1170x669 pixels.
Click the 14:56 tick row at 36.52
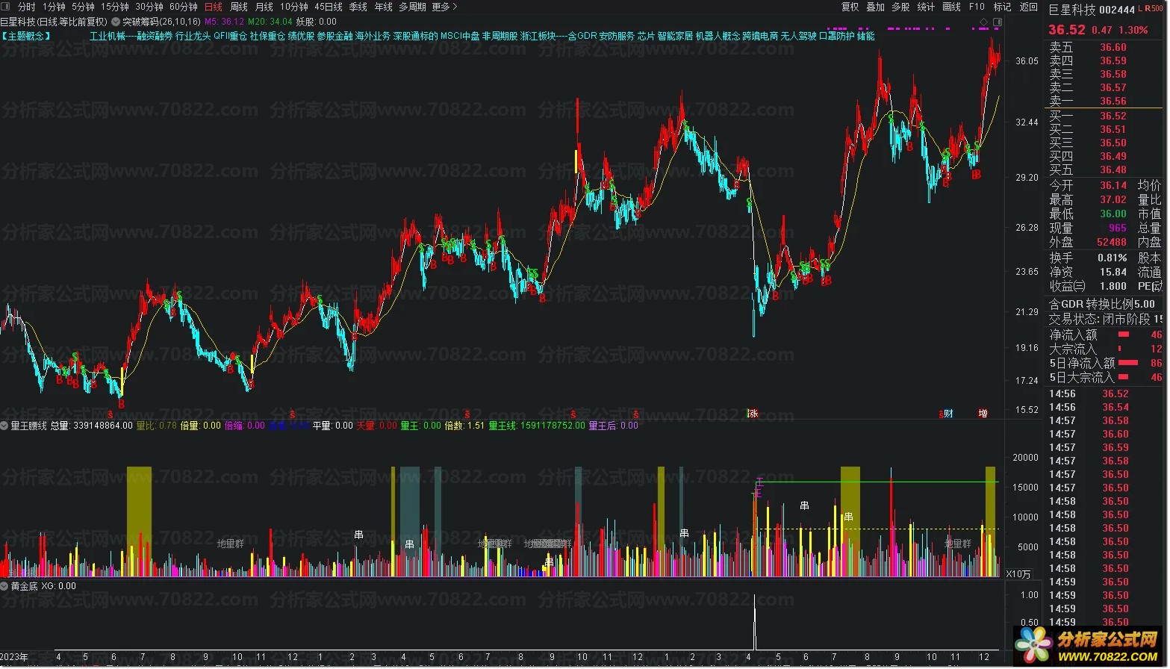(1106, 393)
